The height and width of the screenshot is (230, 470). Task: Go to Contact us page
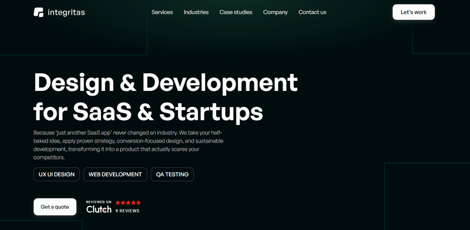pyautogui.click(x=313, y=12)
